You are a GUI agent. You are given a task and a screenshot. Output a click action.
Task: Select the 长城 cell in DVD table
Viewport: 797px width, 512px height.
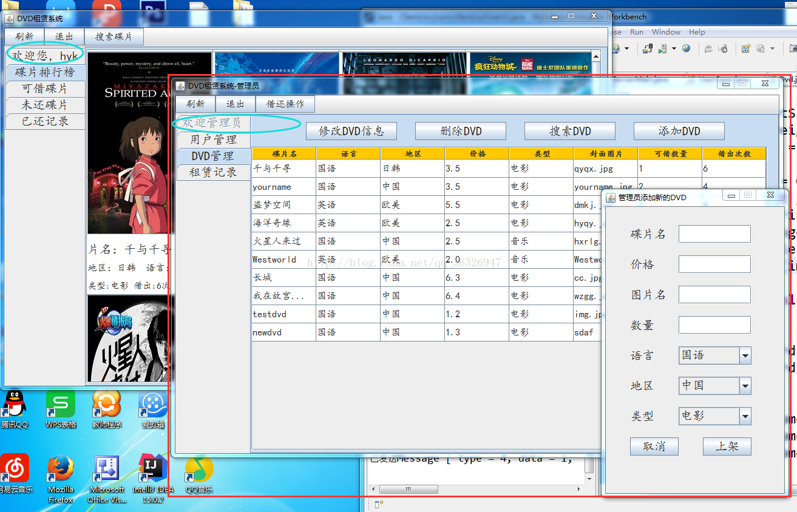[284, 278]
